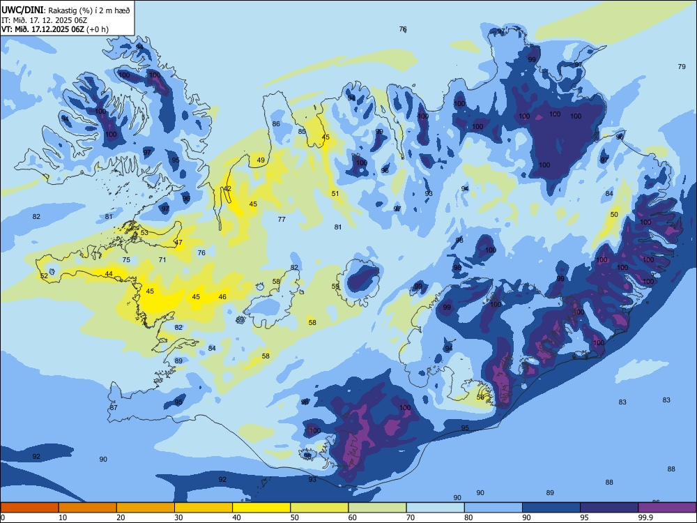The width and height of the screenshot is (697, 523).
Task: Click the 49 humidity value on the map
Action: [261, 160]
